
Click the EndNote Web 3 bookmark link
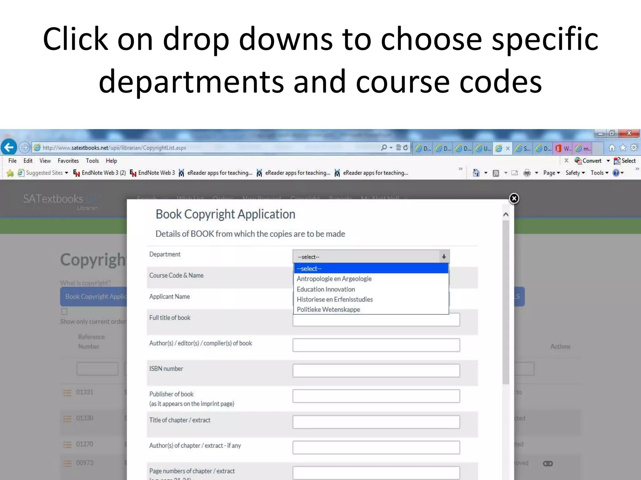click(x=156, y=173)
